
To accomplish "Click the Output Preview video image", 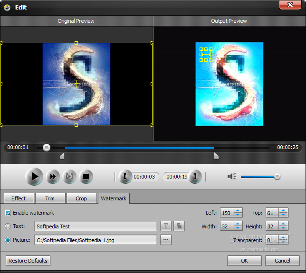I will [x=229, y=84].
